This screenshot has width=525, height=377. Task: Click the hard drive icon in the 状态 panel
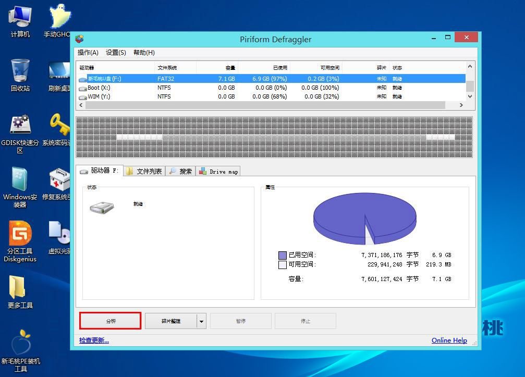(102, 208)
